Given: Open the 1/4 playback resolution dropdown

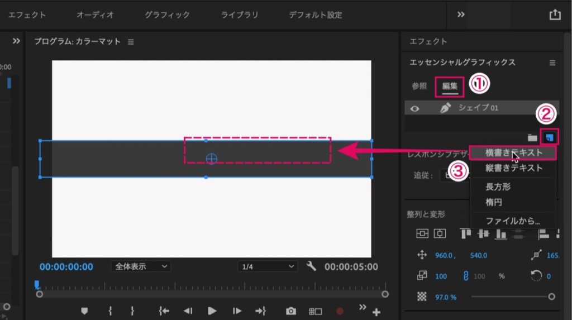Looking at the screenshot, I should coord(268,267).
